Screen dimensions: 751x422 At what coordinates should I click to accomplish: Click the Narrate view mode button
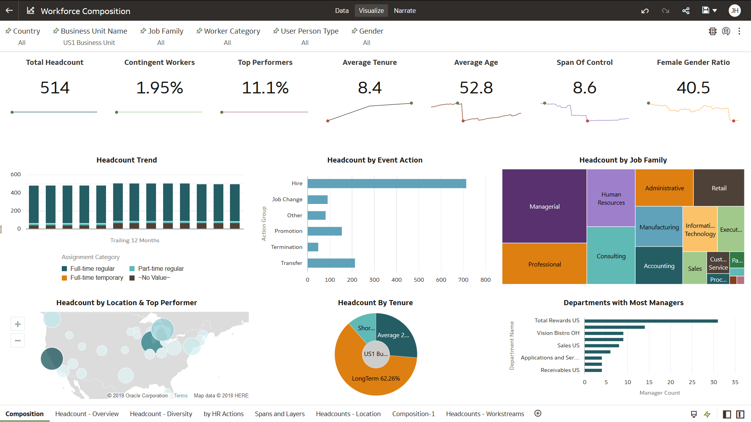click(405, 10)
